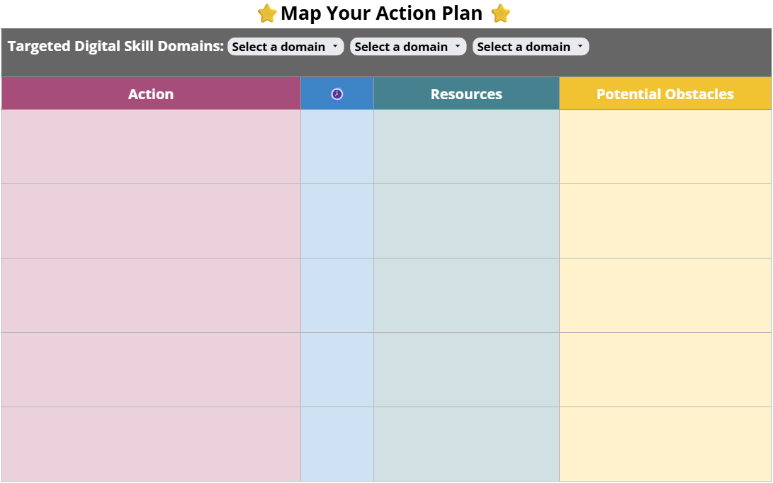
Task: Select the Resources column header
Action: (466, 93)
